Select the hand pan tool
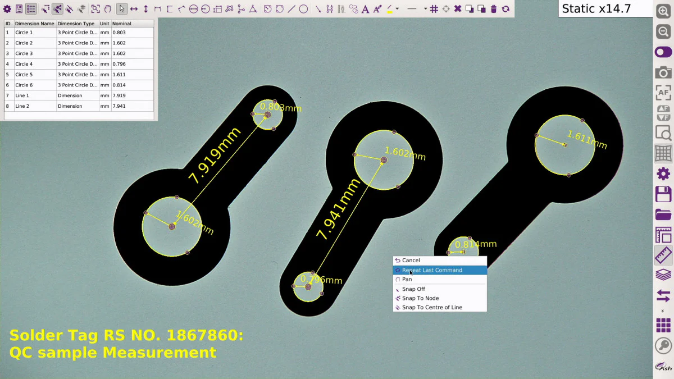The image size is (674, 379). click(x=108, y=9)
